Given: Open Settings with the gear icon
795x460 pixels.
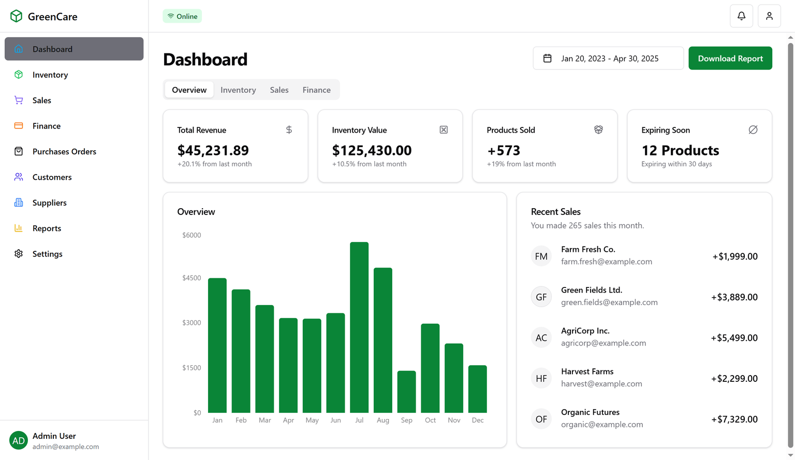Looking at the screenshot, I should tap(19, 254).
